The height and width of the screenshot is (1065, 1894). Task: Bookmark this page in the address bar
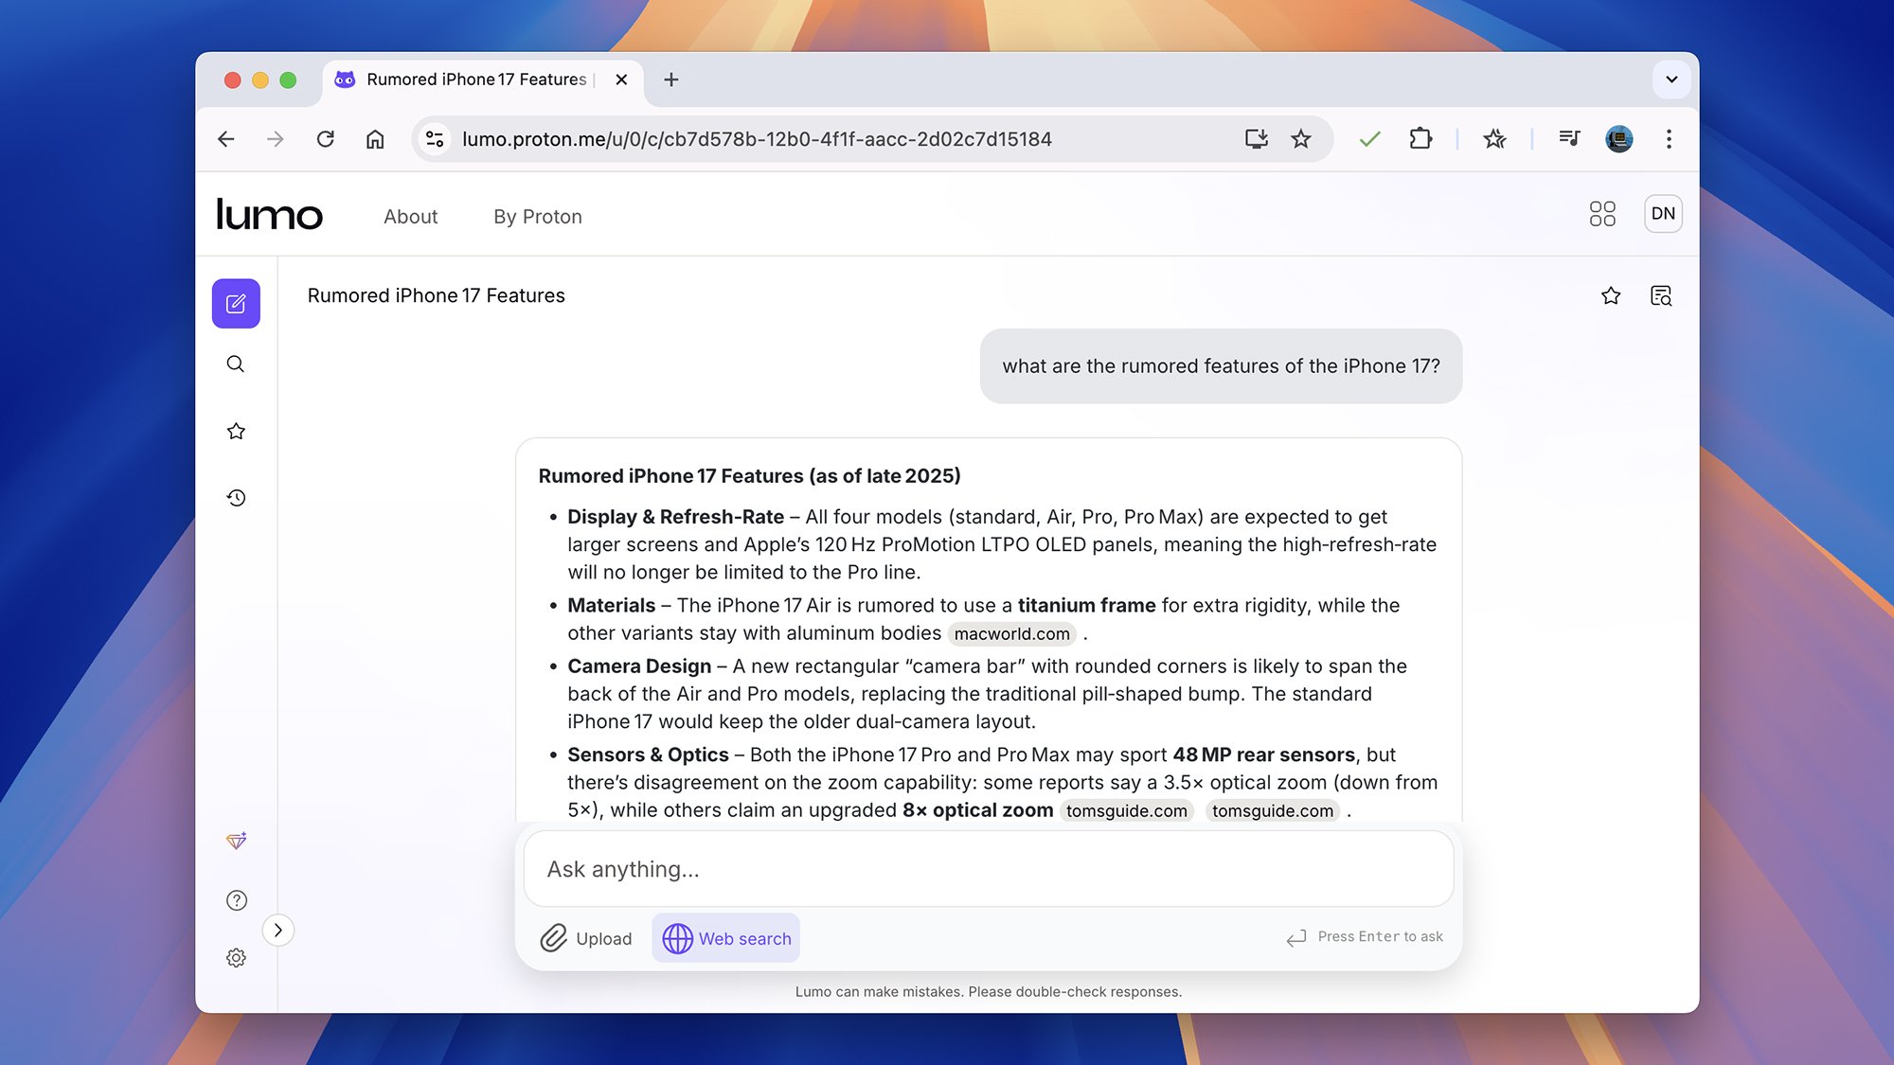pyautogui.click(x=1301, y=139)
